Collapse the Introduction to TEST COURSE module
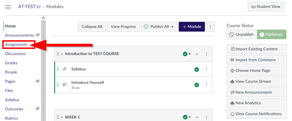Viewport: 292px width, 121px height. (x=62, y=54)
